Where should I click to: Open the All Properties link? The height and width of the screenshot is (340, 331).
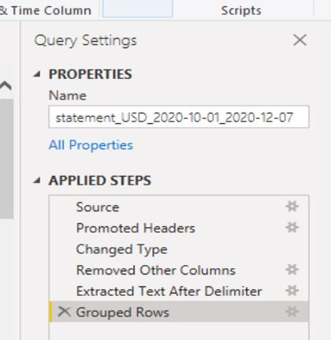click(91, 145)
